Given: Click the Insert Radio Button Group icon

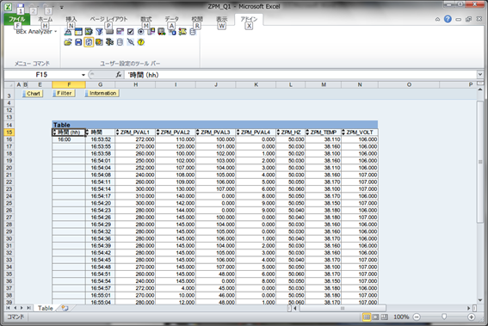Looking at the screenshot, I should (140, 32).
